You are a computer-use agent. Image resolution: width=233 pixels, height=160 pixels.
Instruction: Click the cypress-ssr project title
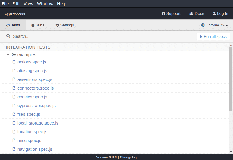[x=15, y=13]
